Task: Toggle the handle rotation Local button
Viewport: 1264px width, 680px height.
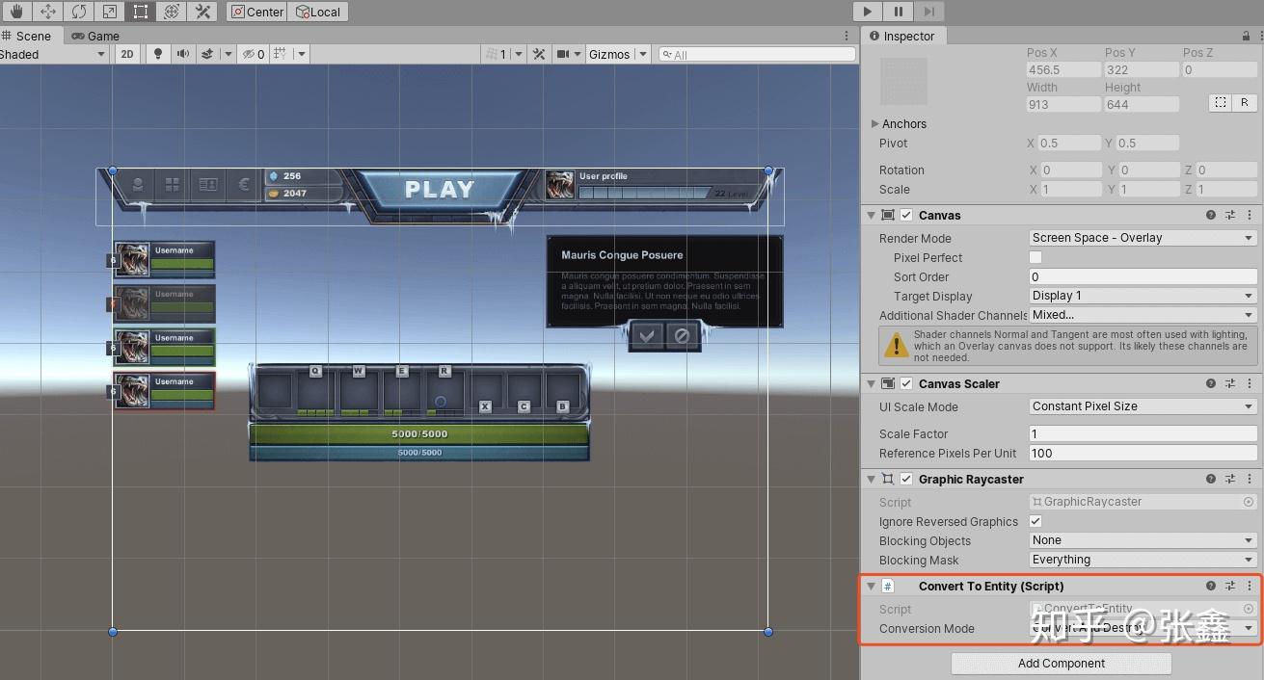Action: pos(317,12)
